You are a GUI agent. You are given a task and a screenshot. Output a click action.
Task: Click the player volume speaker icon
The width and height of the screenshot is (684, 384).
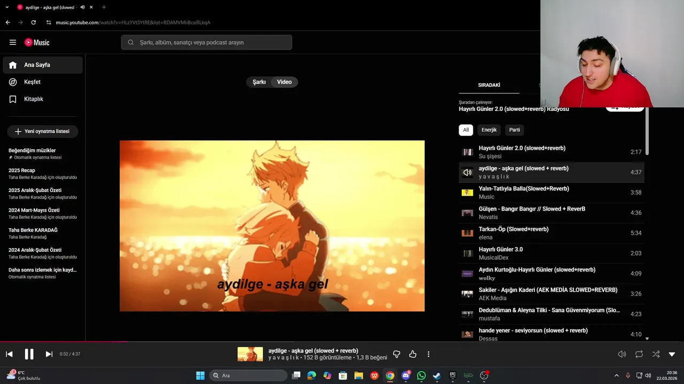[x=622, y=354]
